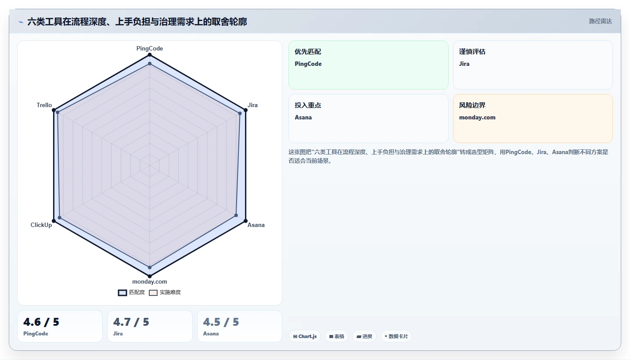Click the Jira axis label on radar

click(252, 105)
